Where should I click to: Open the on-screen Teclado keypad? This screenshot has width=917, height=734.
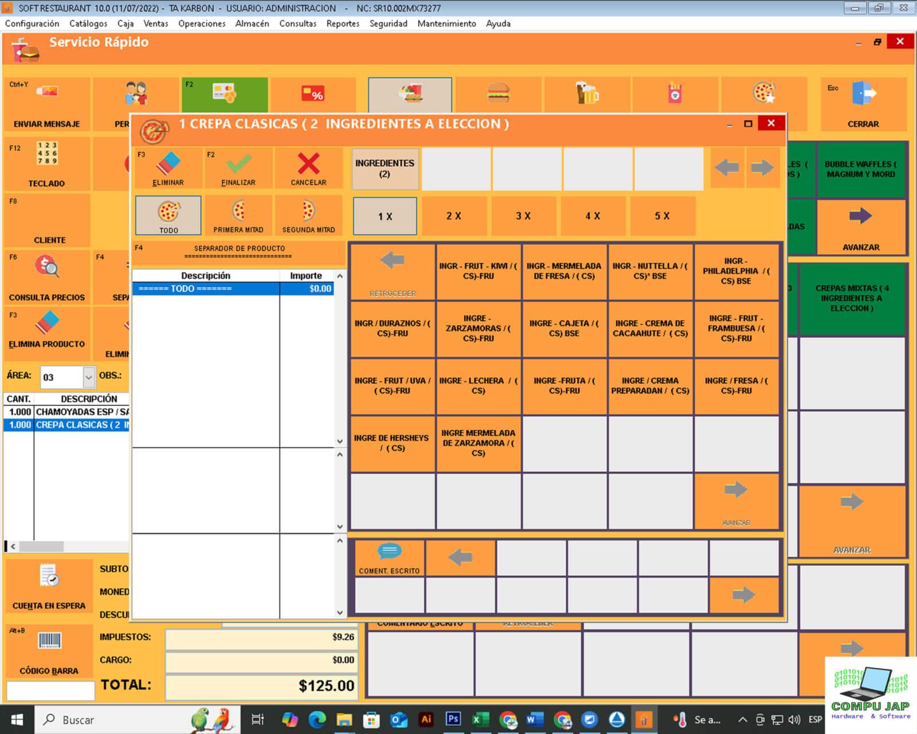coord(47,163)
